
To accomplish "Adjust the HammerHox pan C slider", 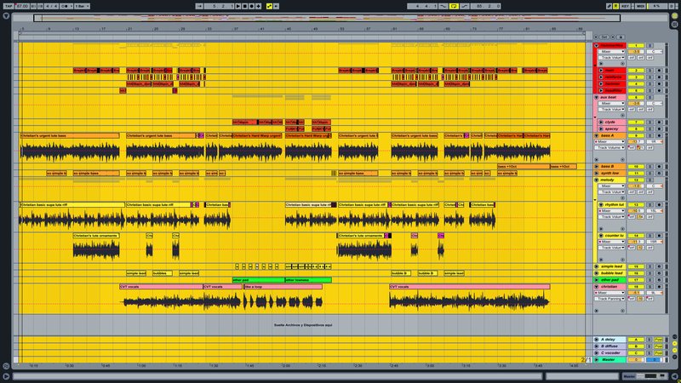I will [655, 52].
